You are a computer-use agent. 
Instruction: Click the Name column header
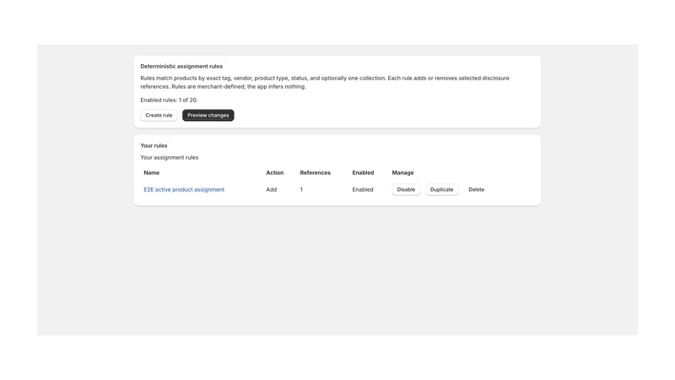click(152, 173)
